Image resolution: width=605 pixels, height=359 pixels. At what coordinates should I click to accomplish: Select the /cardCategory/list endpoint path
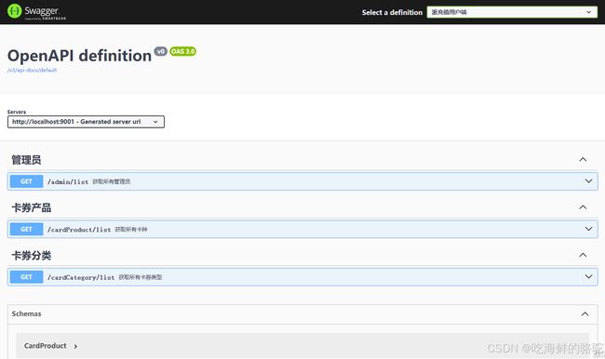81,277
